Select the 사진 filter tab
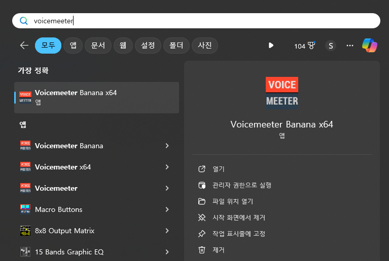 (205, 46)
